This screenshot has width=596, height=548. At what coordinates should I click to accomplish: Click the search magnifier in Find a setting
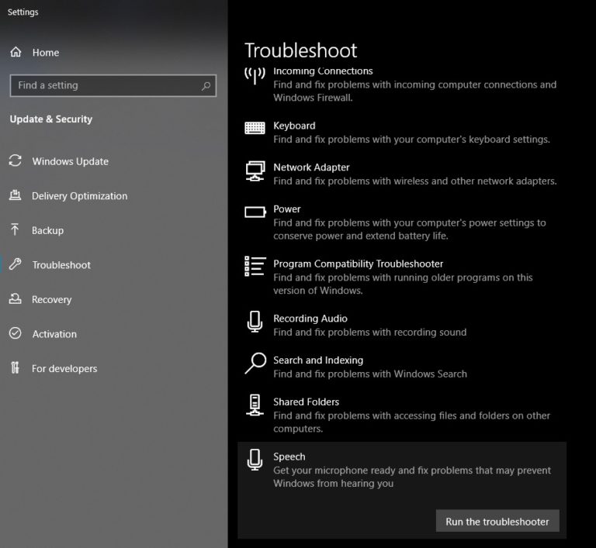(206, 86)
